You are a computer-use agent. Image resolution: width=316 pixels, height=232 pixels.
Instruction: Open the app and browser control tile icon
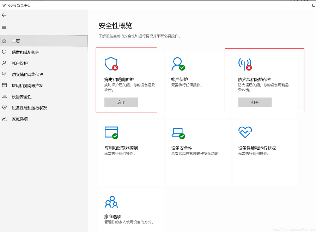111,132
